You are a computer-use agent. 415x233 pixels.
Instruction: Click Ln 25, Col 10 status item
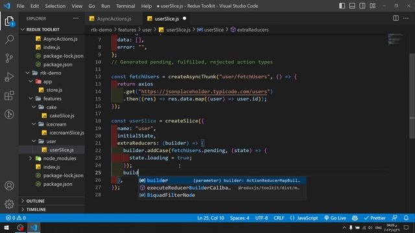[x=211, y=218]
